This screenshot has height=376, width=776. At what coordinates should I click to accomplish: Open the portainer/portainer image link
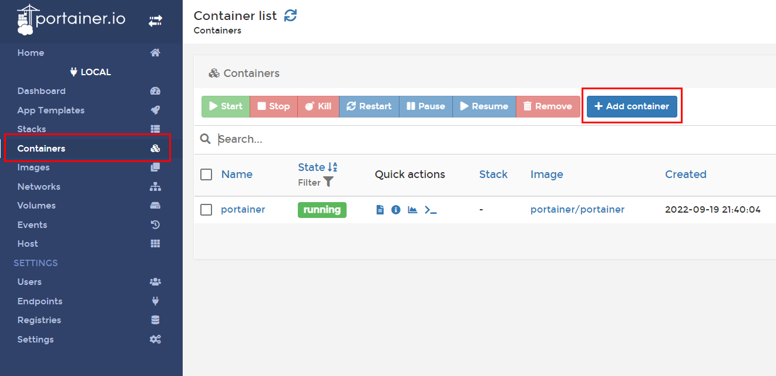(577, 210)
